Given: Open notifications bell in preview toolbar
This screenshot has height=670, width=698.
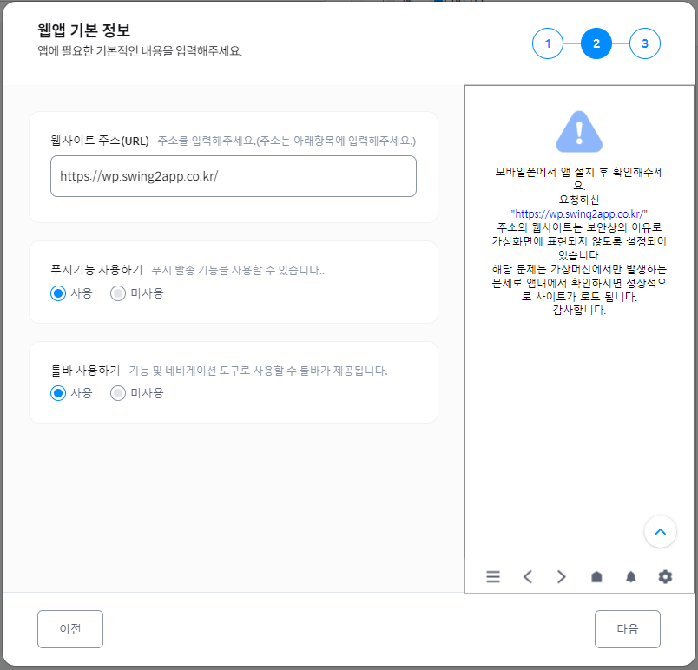Looking at the screenshot, I should click(630, 577).
